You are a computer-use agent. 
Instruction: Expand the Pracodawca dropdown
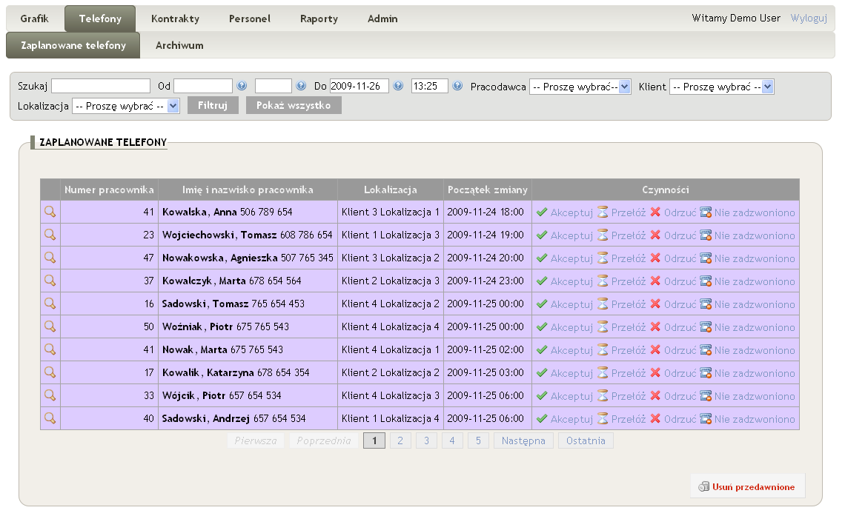point(580,87)
